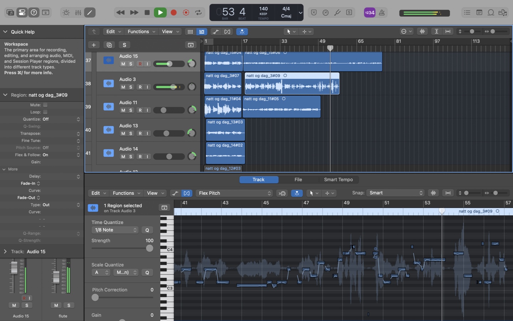
Task: Expand the Track: Audio 15 inspector section
Action: (5, 251)
